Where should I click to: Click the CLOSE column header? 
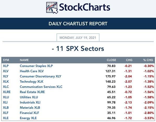point(111,60)
